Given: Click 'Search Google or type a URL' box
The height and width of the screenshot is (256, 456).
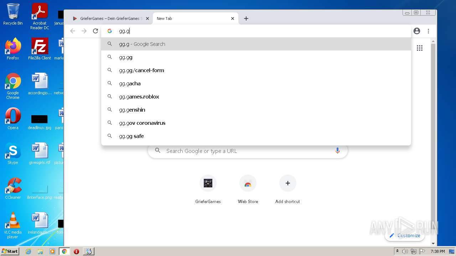Looking at the screenshot, I should [x=248, y=151].
